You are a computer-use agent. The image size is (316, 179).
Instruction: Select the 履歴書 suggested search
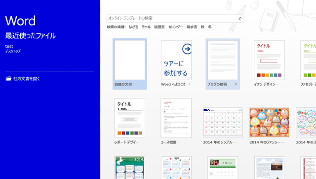pyautogui.click(x=159, y=27)
